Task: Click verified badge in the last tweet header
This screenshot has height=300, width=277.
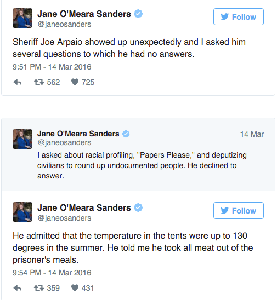Action: tap(138, 208)
